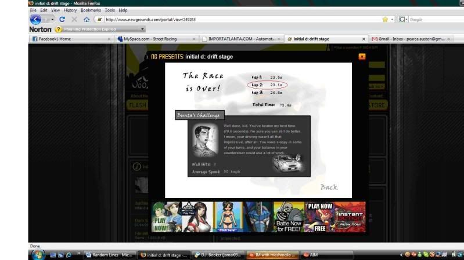This screenshot has height=260, width=464.
Task: Launch Internet Explorer from quick launch
Action: coord(69,255)
